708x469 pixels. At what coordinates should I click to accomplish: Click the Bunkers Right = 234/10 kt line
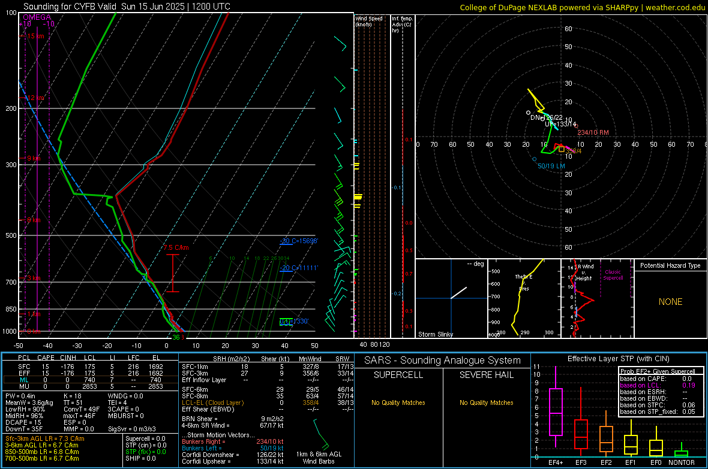pos(233,441)
